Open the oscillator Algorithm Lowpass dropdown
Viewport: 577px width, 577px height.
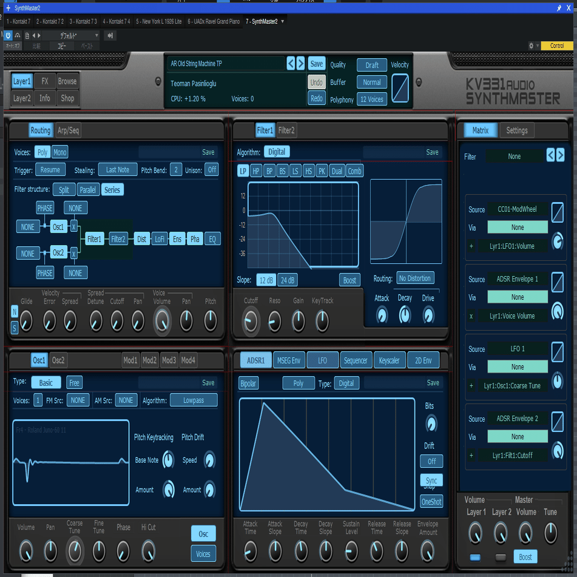(x=194, y=400)
